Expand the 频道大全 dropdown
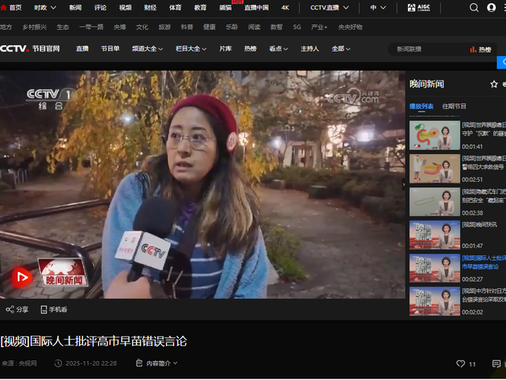The image size is (506, 380). (x=147, y=49)
